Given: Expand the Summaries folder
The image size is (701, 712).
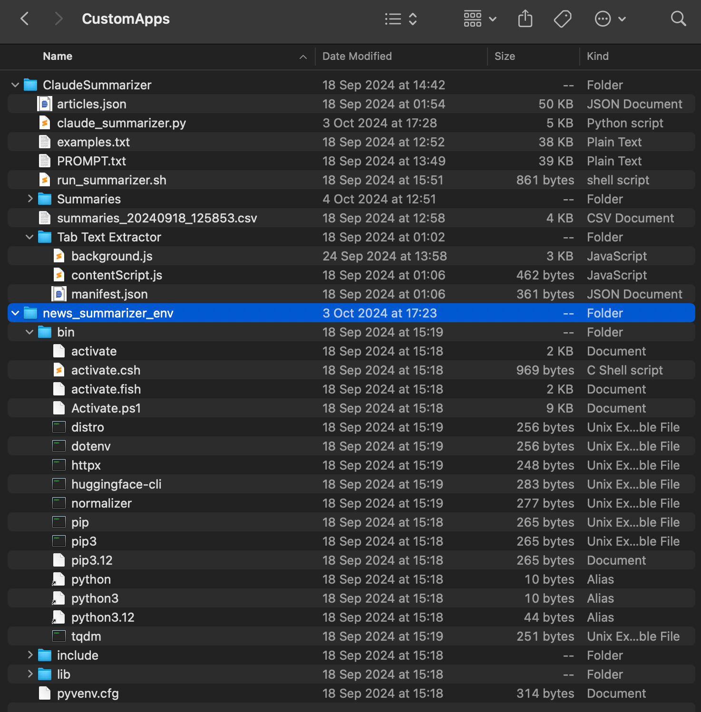Looking at the screenshot, I should [x=30, y=199].
